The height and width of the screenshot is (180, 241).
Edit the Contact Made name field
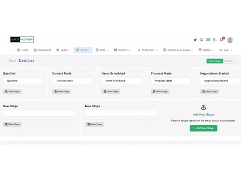click(x=72, y=81)
